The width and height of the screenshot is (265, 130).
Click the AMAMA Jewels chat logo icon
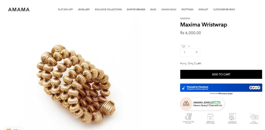click(x=186, y=104)
